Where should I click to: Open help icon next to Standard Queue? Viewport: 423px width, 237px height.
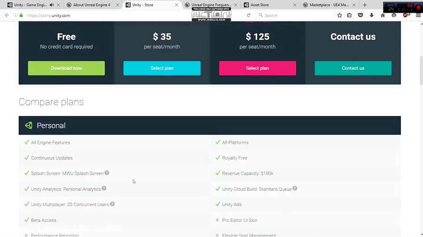[295, 188]
